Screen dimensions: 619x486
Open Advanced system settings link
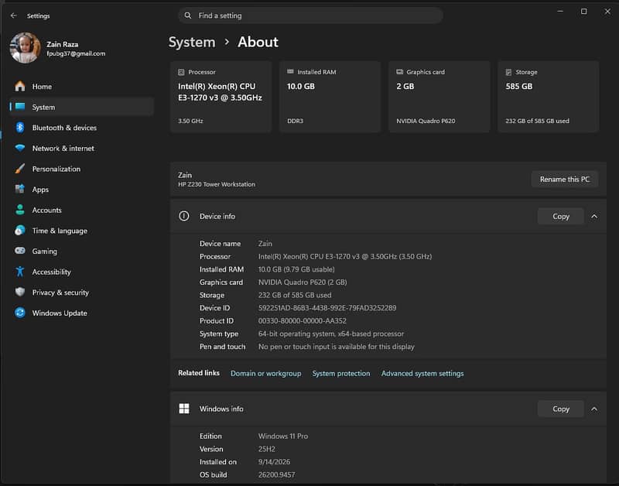422,373
